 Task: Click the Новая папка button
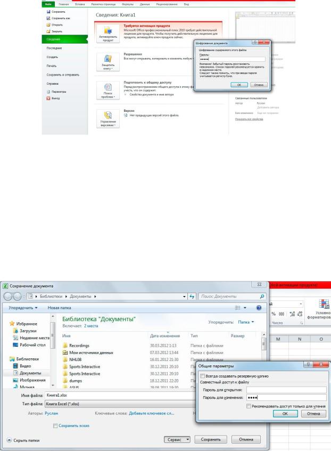pyautogui.click(x=59, y=308)
